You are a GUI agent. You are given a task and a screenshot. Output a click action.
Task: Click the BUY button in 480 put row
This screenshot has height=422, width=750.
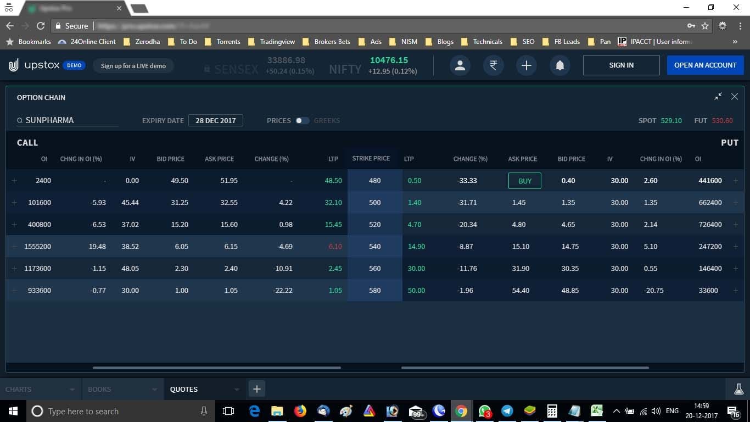(525, 181)
